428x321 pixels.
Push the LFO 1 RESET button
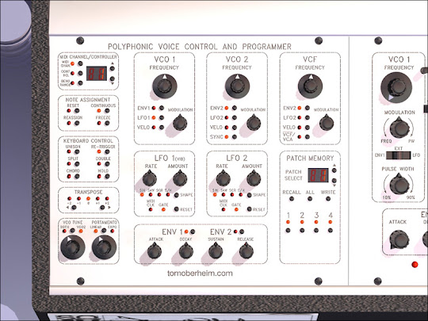coord(177,209)
